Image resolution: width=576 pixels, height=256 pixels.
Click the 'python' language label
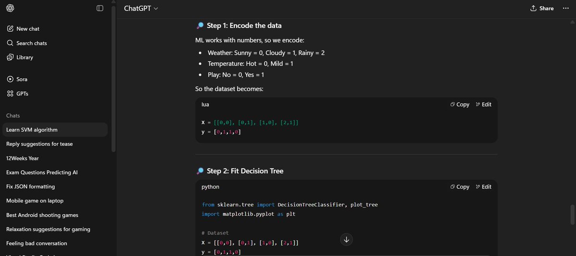pos(210,187)
